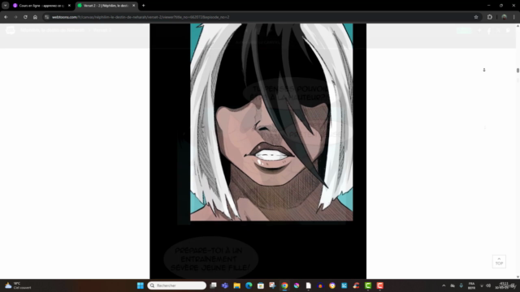Image resolution: width=520 pixels, height=292 pixels.
Task: Click the Webtoon logo in the header
Action: [x=11, y=30]
